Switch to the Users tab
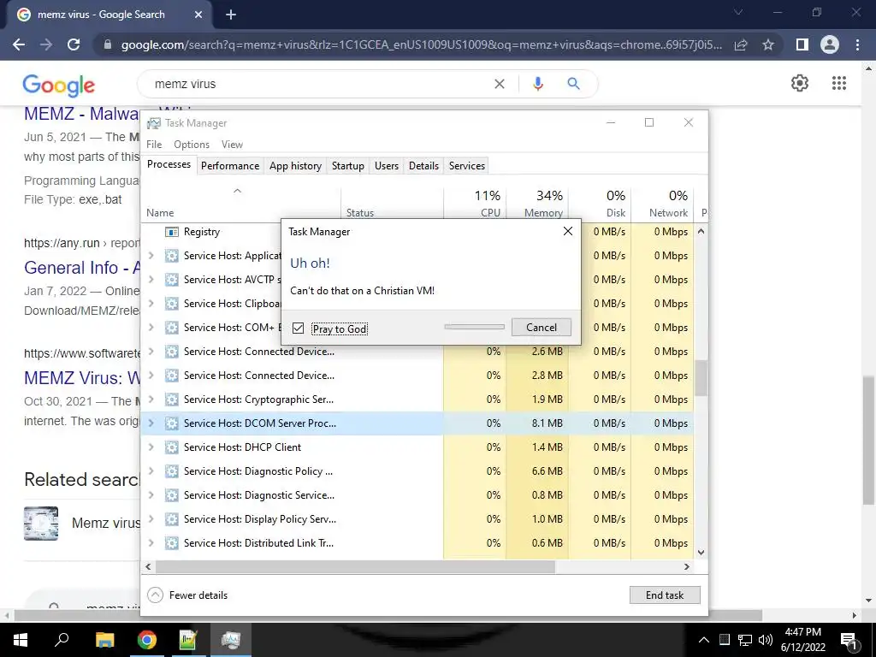Viewport: 876px width, 657px height. 387,165
